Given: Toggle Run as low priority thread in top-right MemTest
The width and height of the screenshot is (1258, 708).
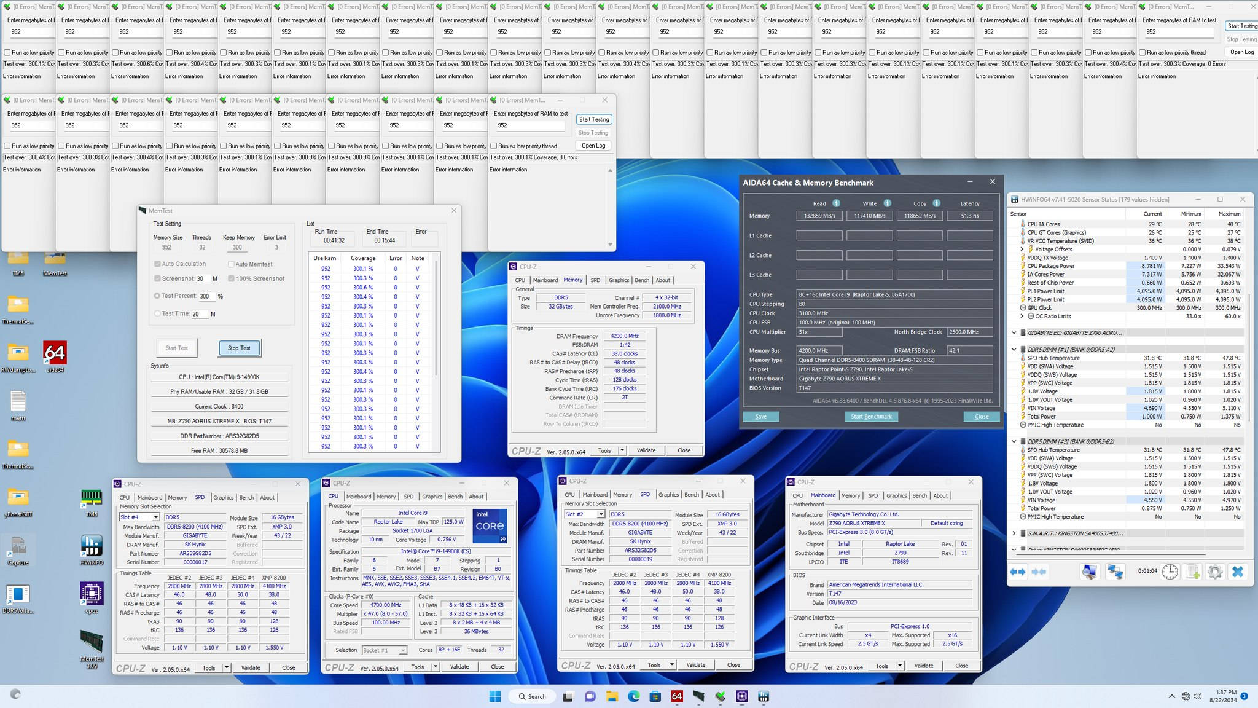Looking at the screenshot, I should [1142, 52].
